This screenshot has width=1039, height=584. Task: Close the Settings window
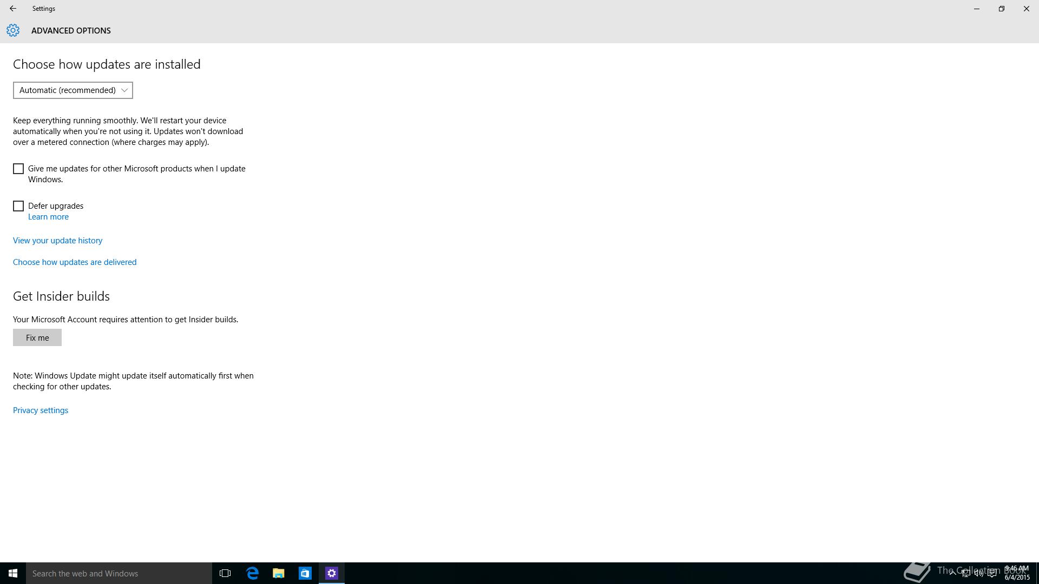1027,9
